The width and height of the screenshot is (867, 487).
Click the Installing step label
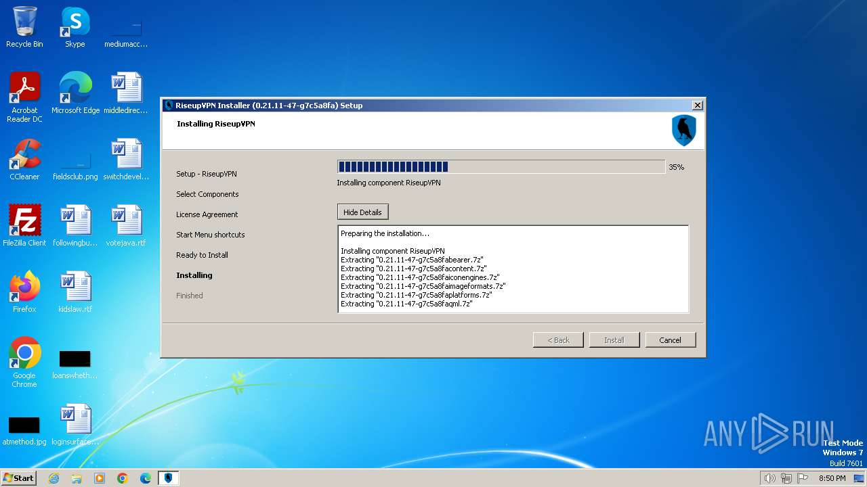tap(194, 275)
